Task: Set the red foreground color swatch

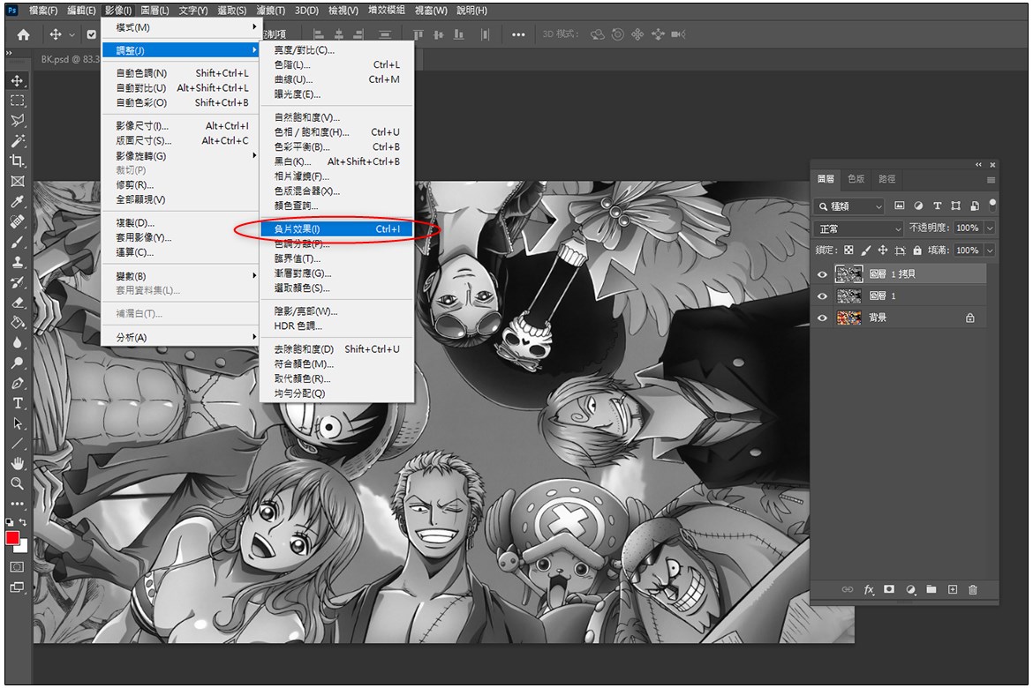Action: tap(11, 537)
